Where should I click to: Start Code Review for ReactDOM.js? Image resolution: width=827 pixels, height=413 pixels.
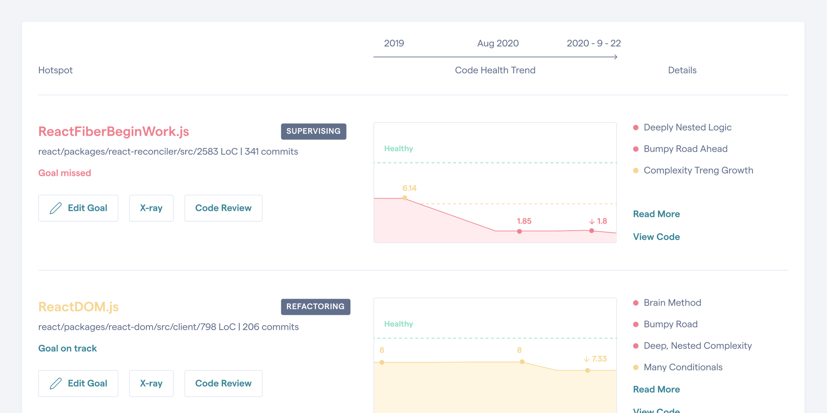coord(223,383)
